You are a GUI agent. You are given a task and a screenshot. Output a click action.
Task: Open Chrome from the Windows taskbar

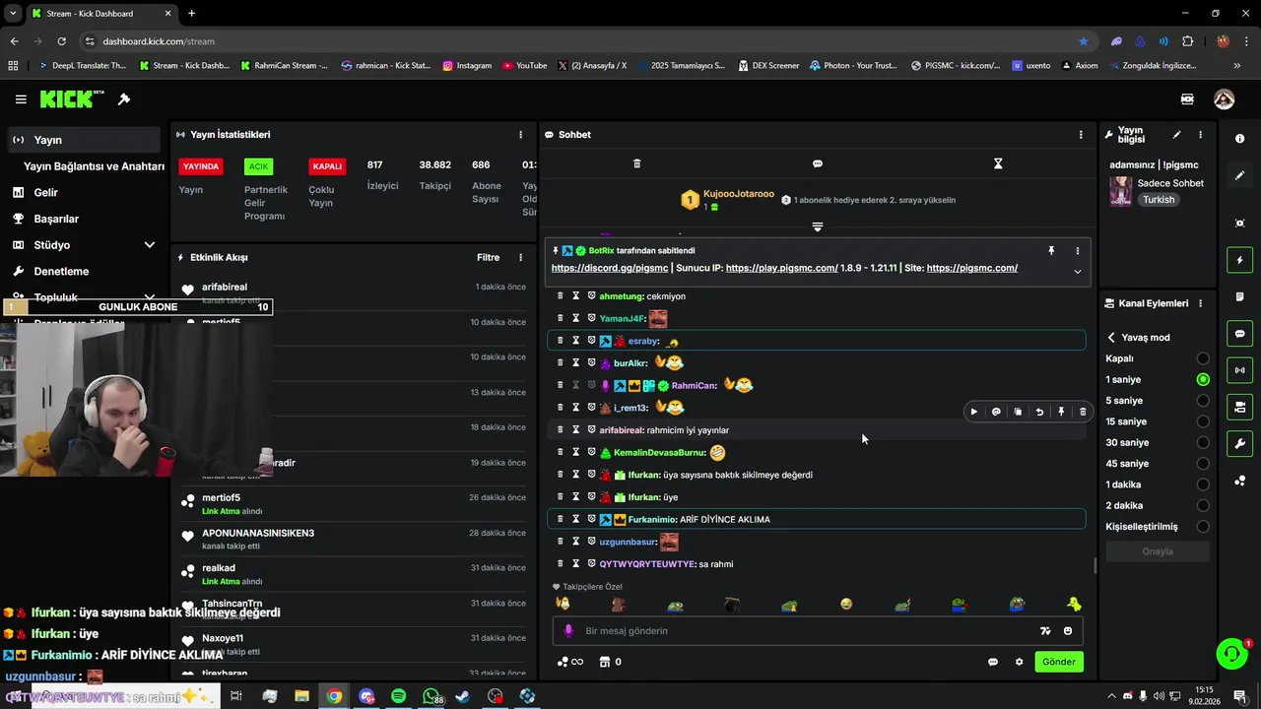[x=334, y=696]
